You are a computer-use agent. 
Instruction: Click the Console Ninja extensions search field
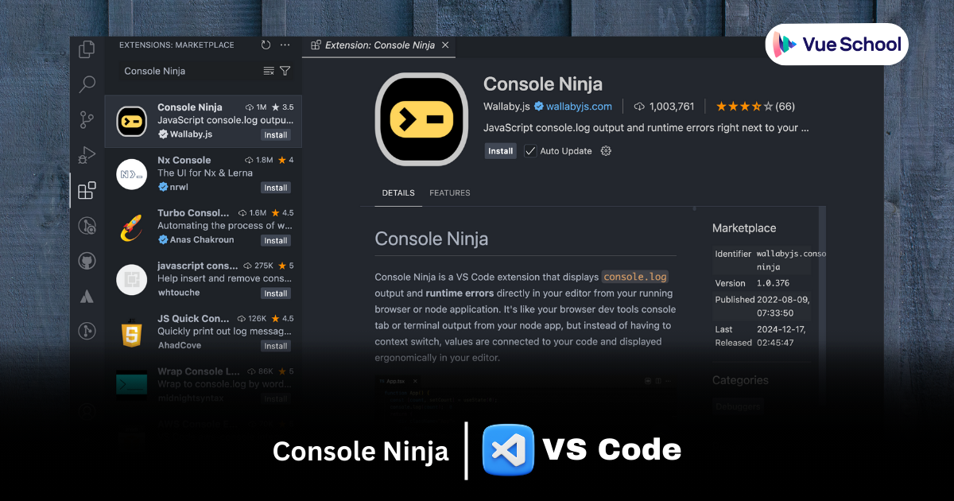point(191,71)
